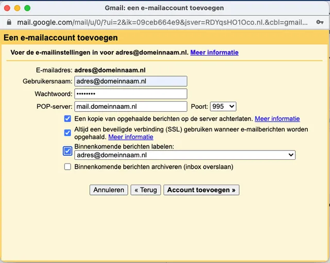Open Meer informatie link in the header line
The image size is (330, 263).
pyautogui.click(x=214, y=53)
